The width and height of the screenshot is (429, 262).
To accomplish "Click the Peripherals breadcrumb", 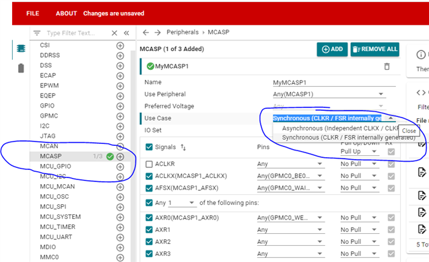I will click(x=183, y=32).
